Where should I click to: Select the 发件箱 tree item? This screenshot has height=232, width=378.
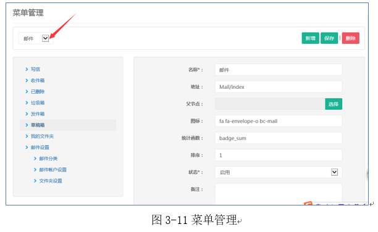[x=38, y=114]
